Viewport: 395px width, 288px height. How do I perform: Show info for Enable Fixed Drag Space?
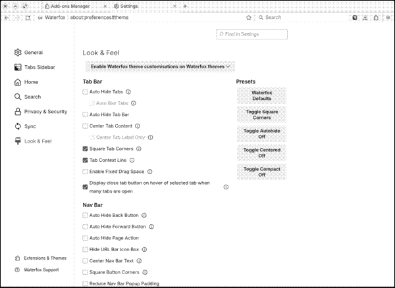click(149, 172)
